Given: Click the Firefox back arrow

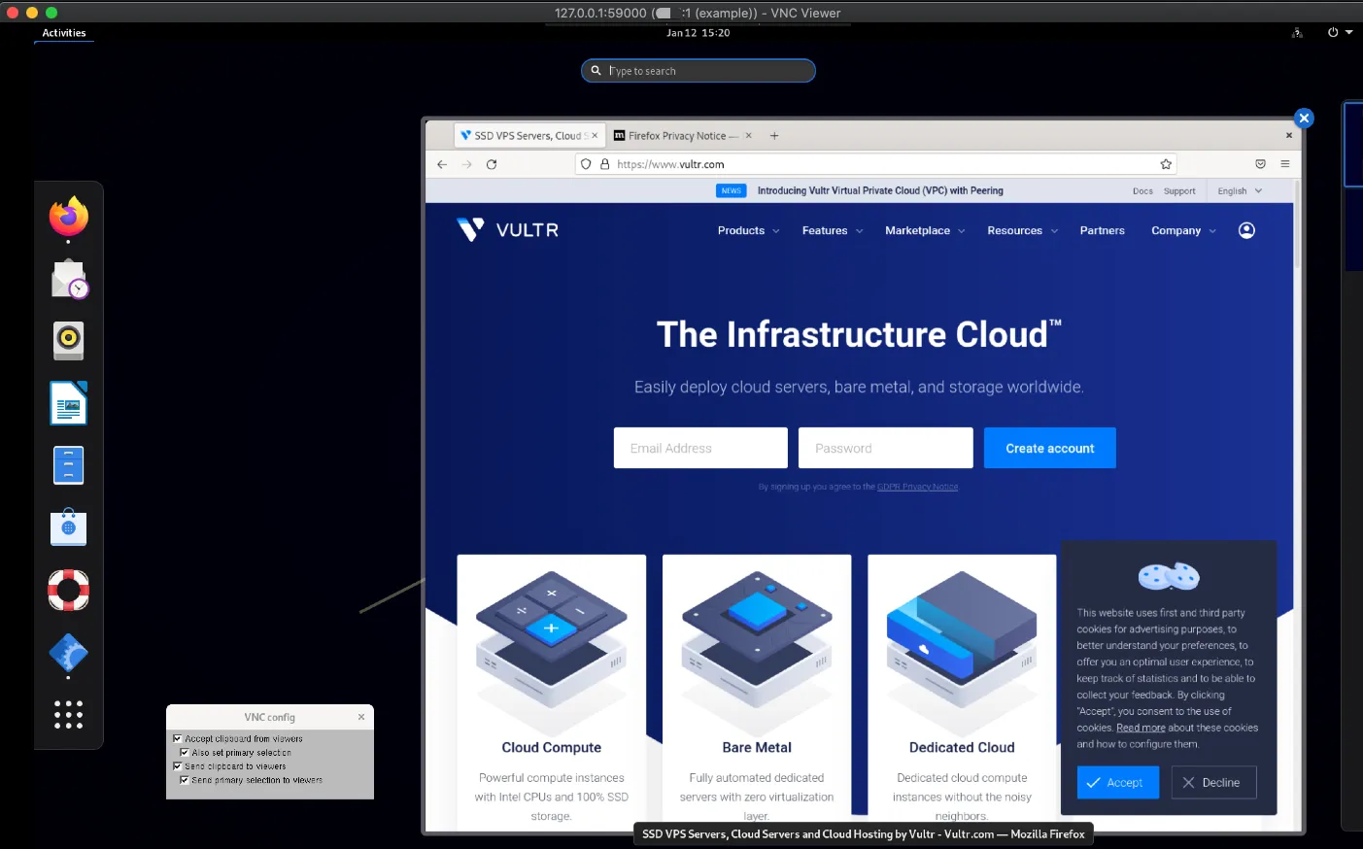Looking at the screenshot, I should click(x=442, y=164).
